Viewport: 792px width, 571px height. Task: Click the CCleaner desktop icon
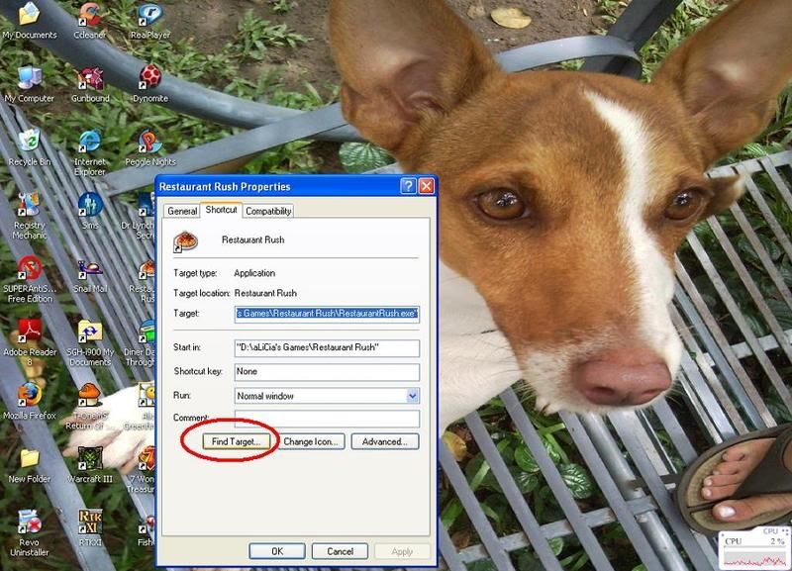pos(90,16)
